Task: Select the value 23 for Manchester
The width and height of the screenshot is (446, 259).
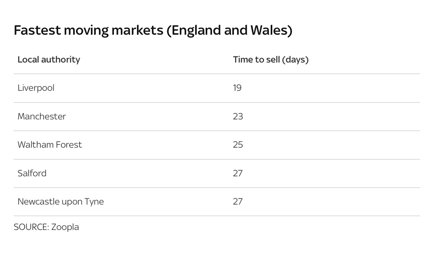Action: pyautogui.click(x=238, y=117)
